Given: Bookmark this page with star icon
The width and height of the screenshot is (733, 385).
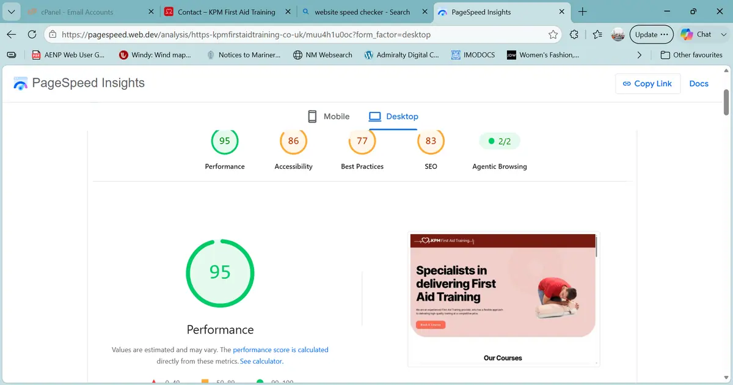Looking at the screenshot, I should pos(553,35).
